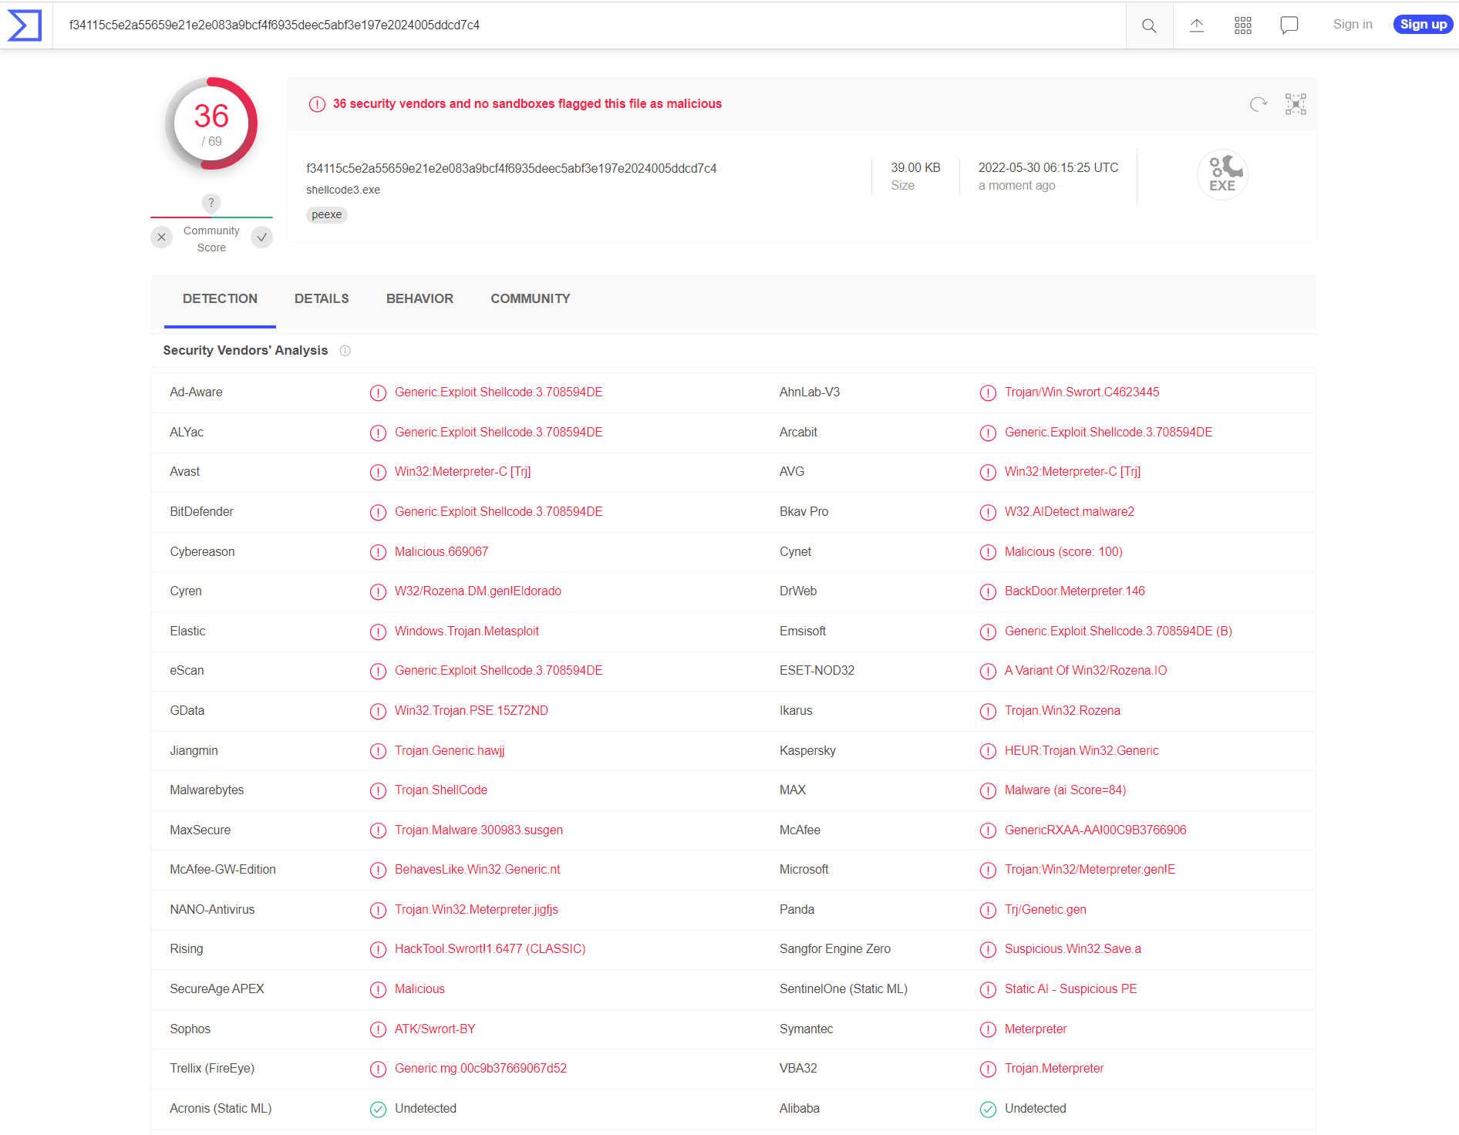Vote harmless with the checkmark community button

point(262,237)
